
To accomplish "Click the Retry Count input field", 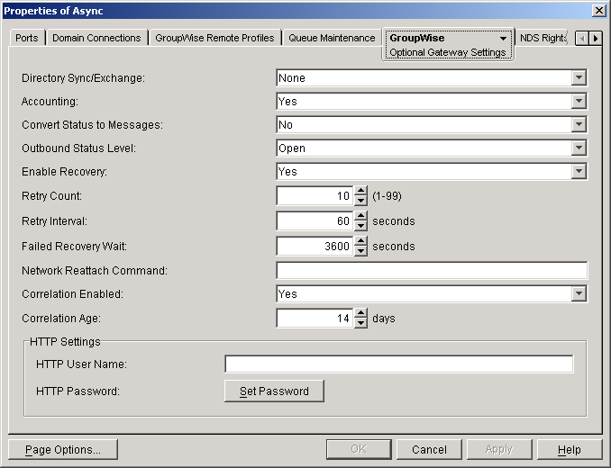I will pyautogui.click(x=315, y=195).
